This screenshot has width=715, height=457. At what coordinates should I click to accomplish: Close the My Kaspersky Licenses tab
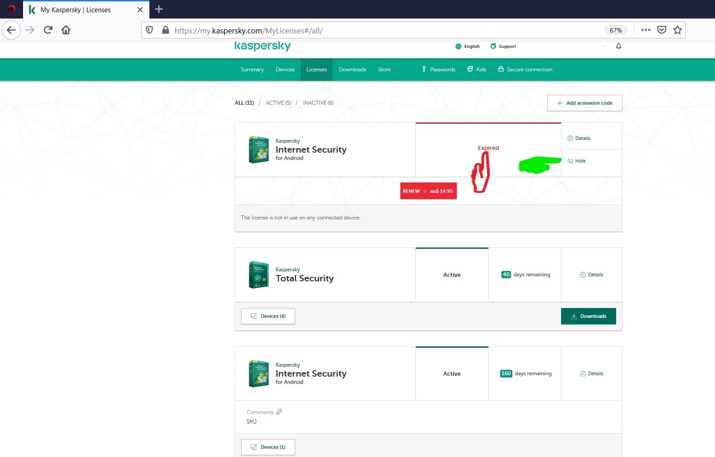140,9
